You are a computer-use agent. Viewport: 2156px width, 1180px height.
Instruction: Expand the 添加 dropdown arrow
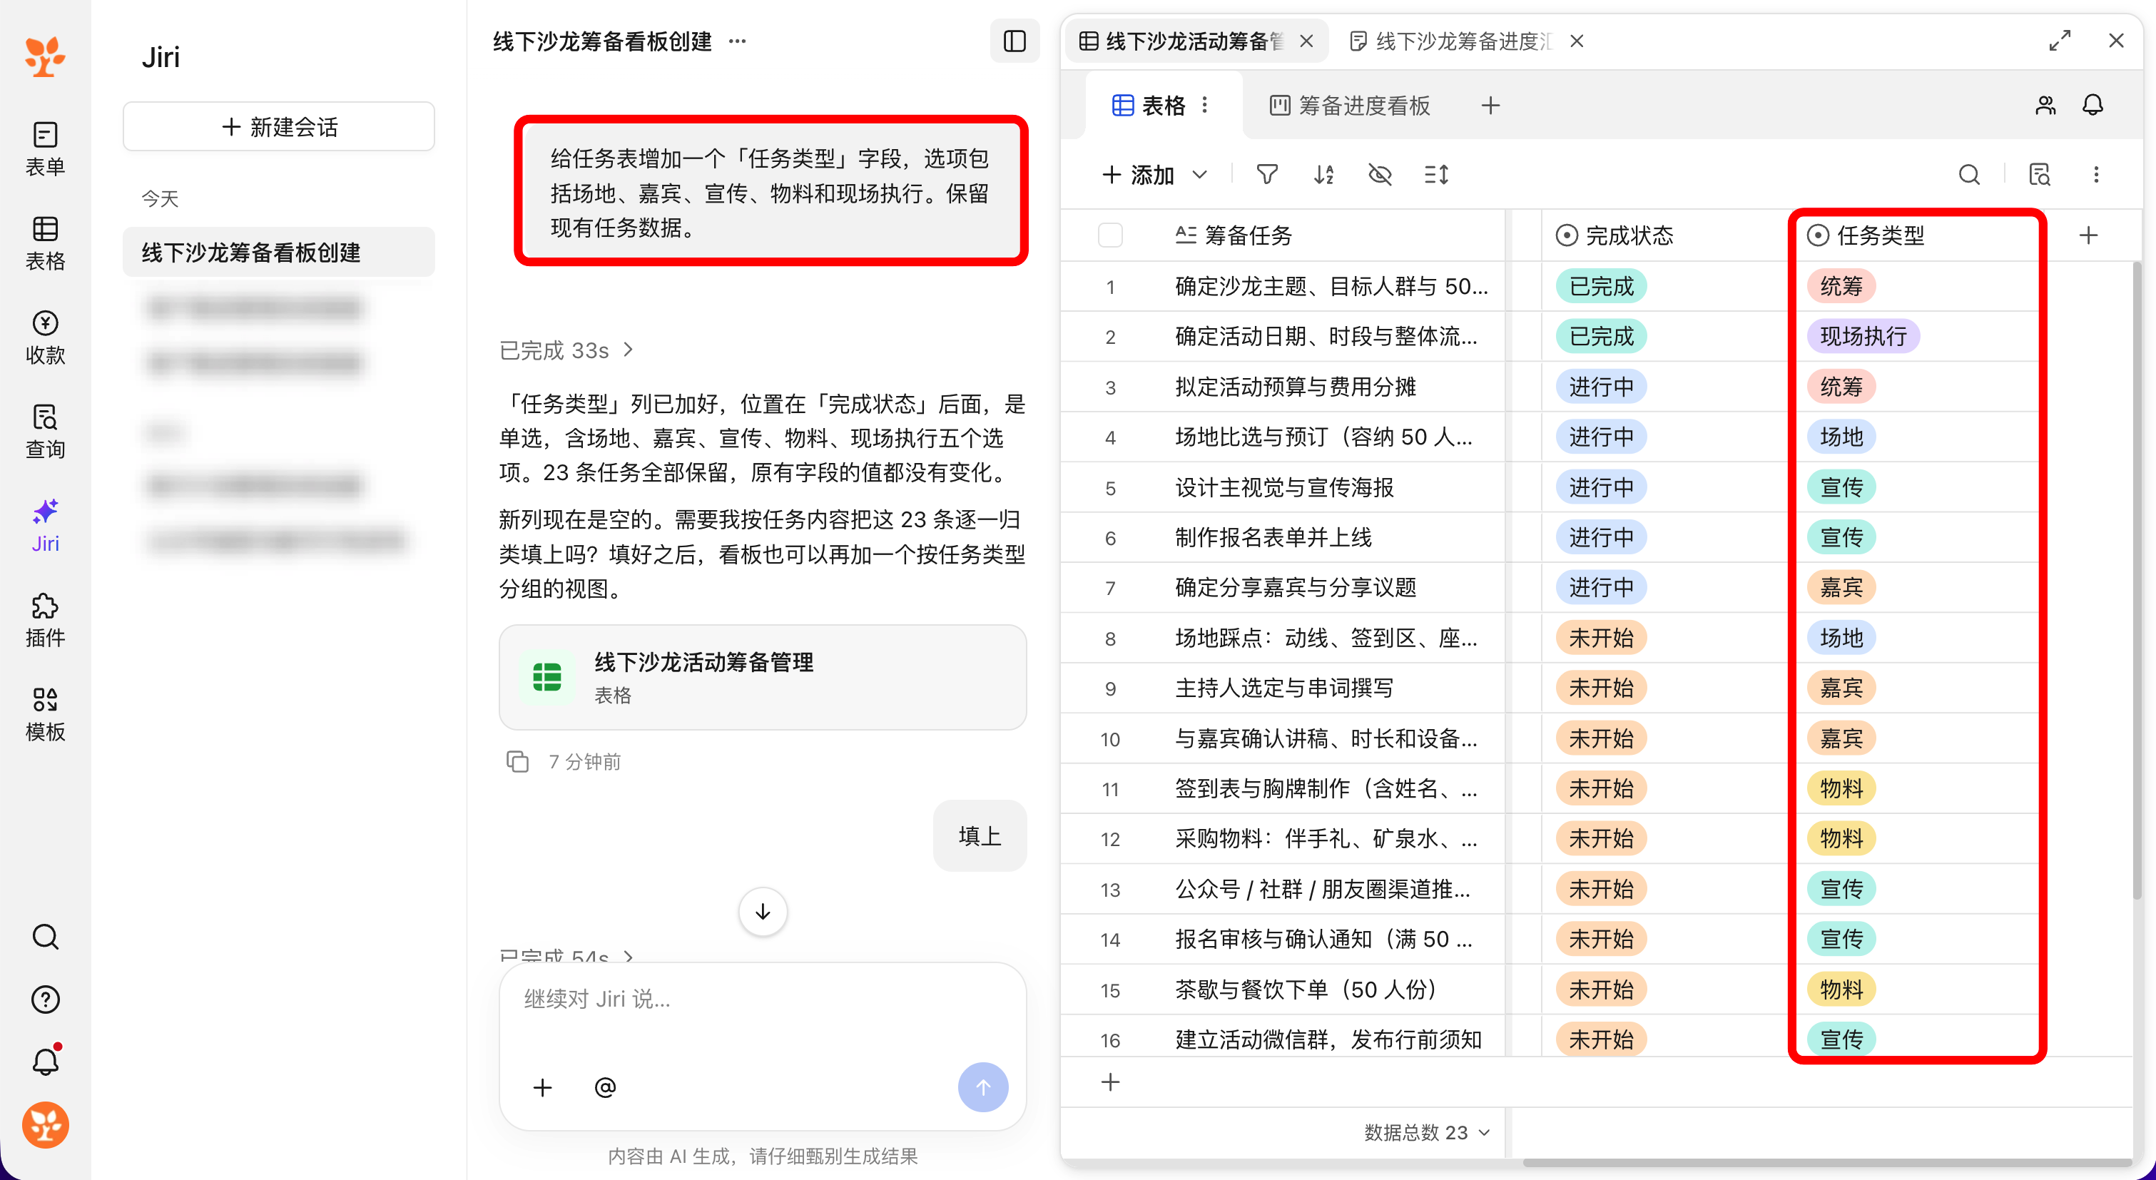click(1199, 174)
